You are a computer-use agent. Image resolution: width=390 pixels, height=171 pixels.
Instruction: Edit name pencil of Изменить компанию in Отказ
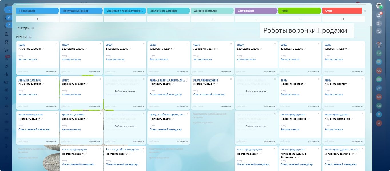pyautogui.click(x=352, y=119)
